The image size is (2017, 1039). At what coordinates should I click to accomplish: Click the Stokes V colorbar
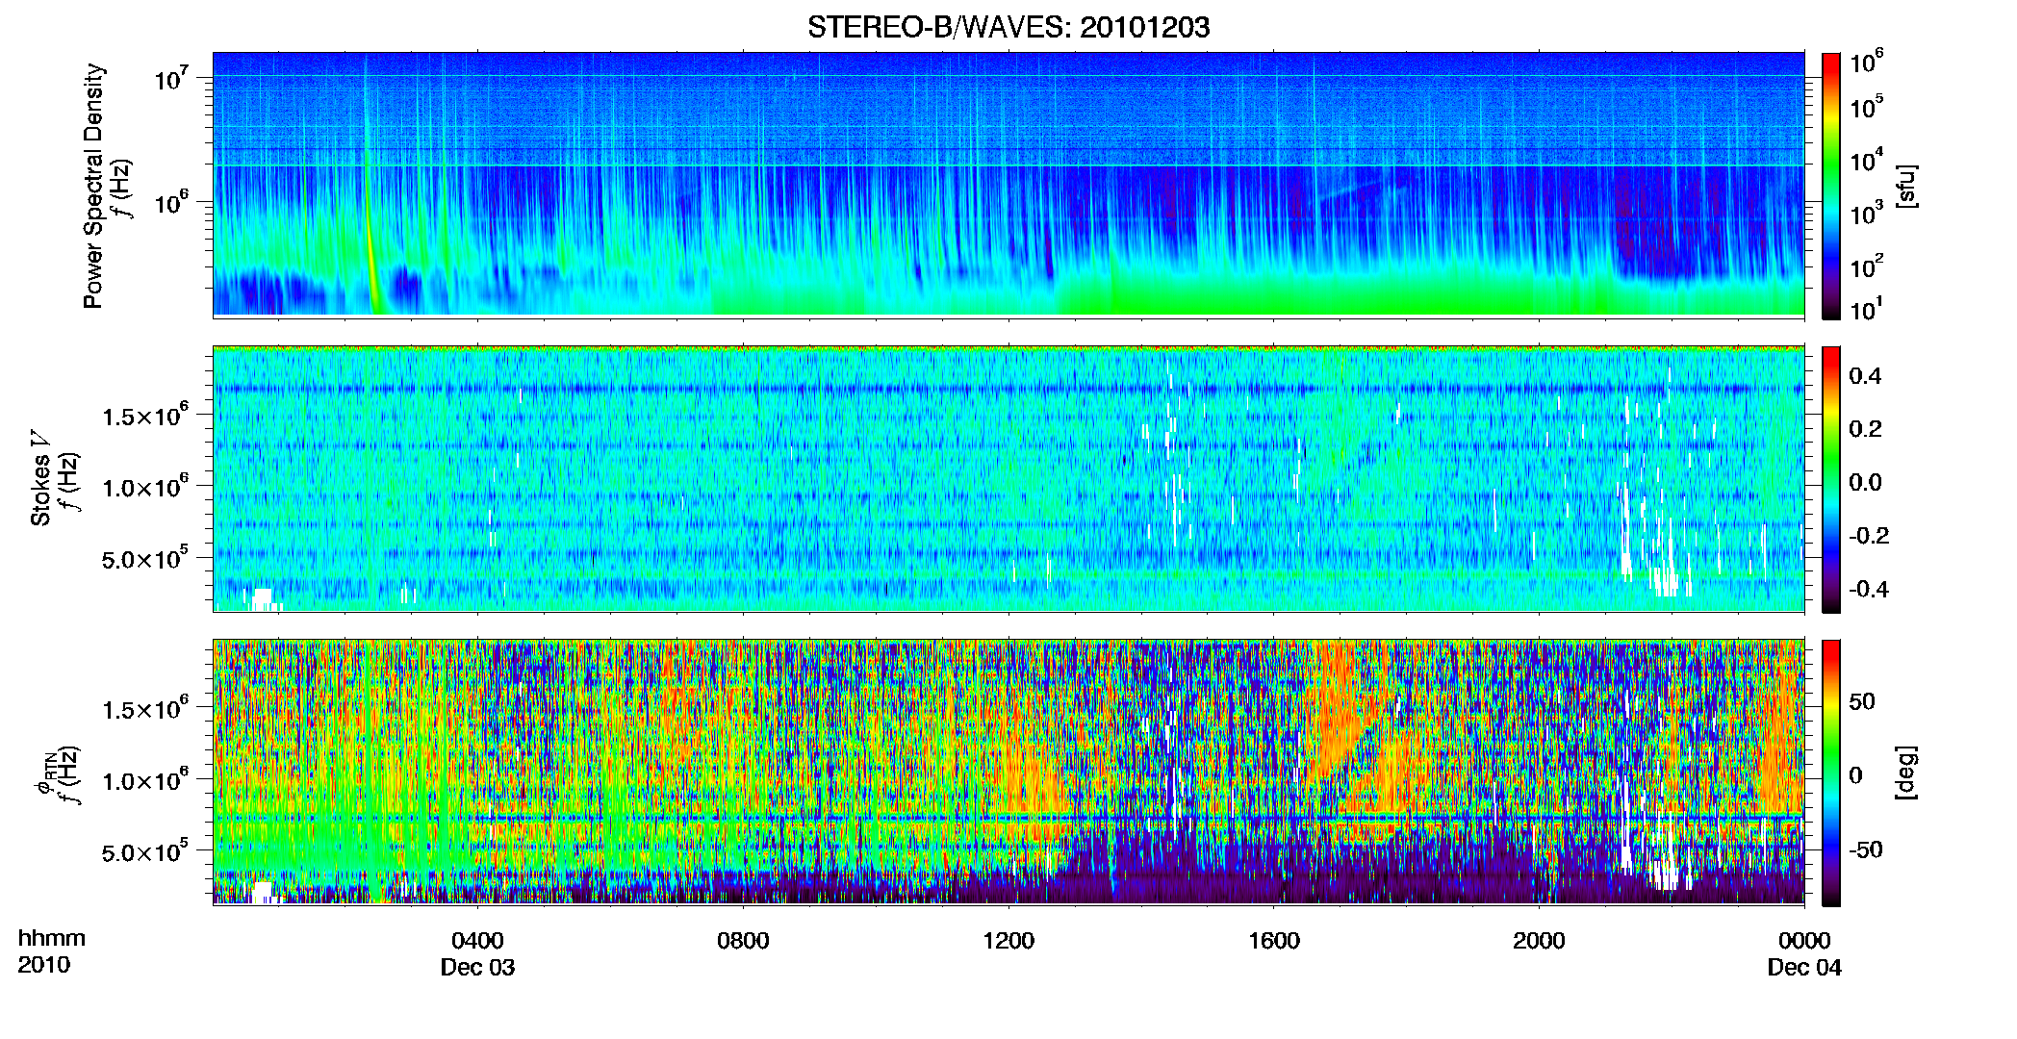click(x=1831, y=479)
